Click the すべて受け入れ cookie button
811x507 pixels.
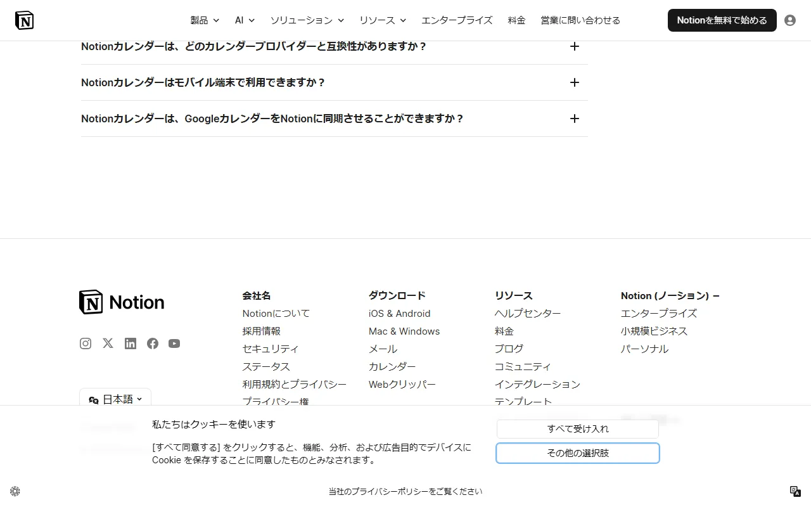coord(577,428)
